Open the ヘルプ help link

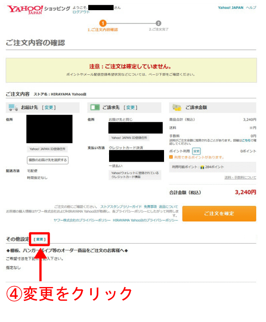click(251, 8)
